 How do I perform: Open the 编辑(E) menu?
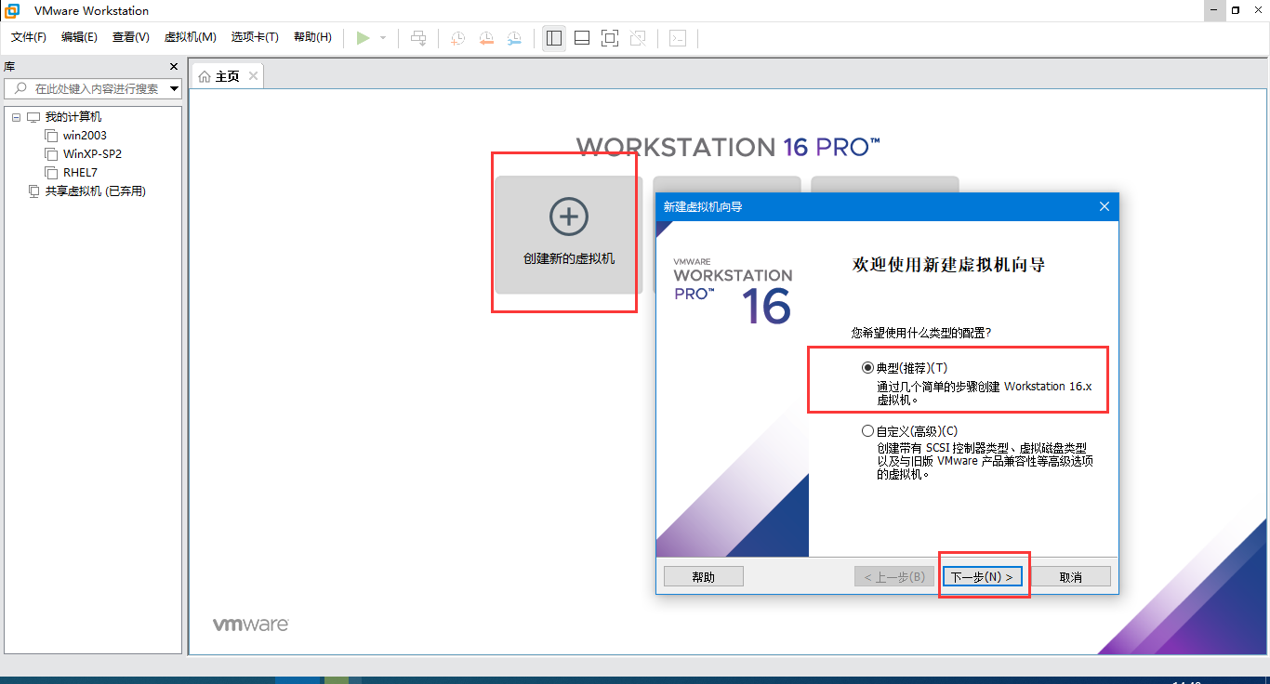point(79,37)
